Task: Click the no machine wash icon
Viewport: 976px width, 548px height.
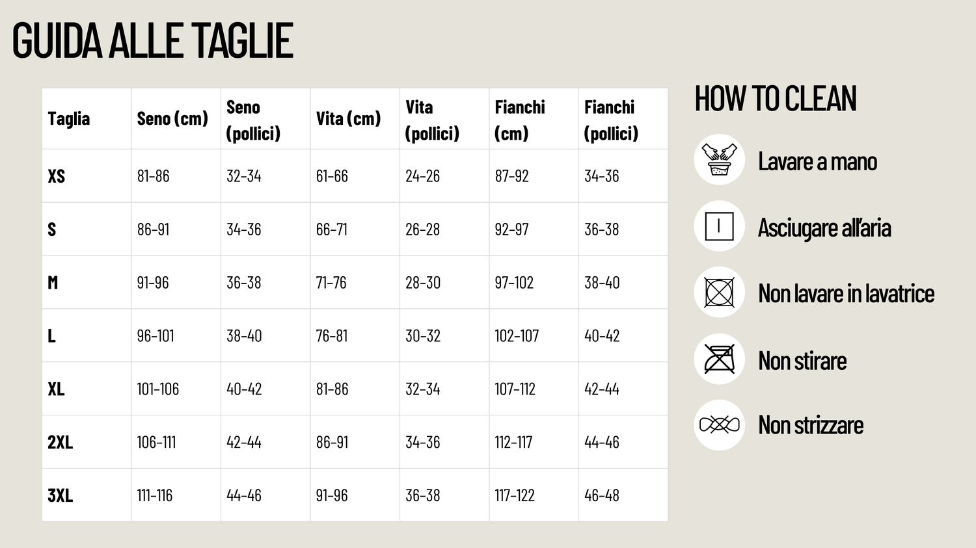Action: 719,293
